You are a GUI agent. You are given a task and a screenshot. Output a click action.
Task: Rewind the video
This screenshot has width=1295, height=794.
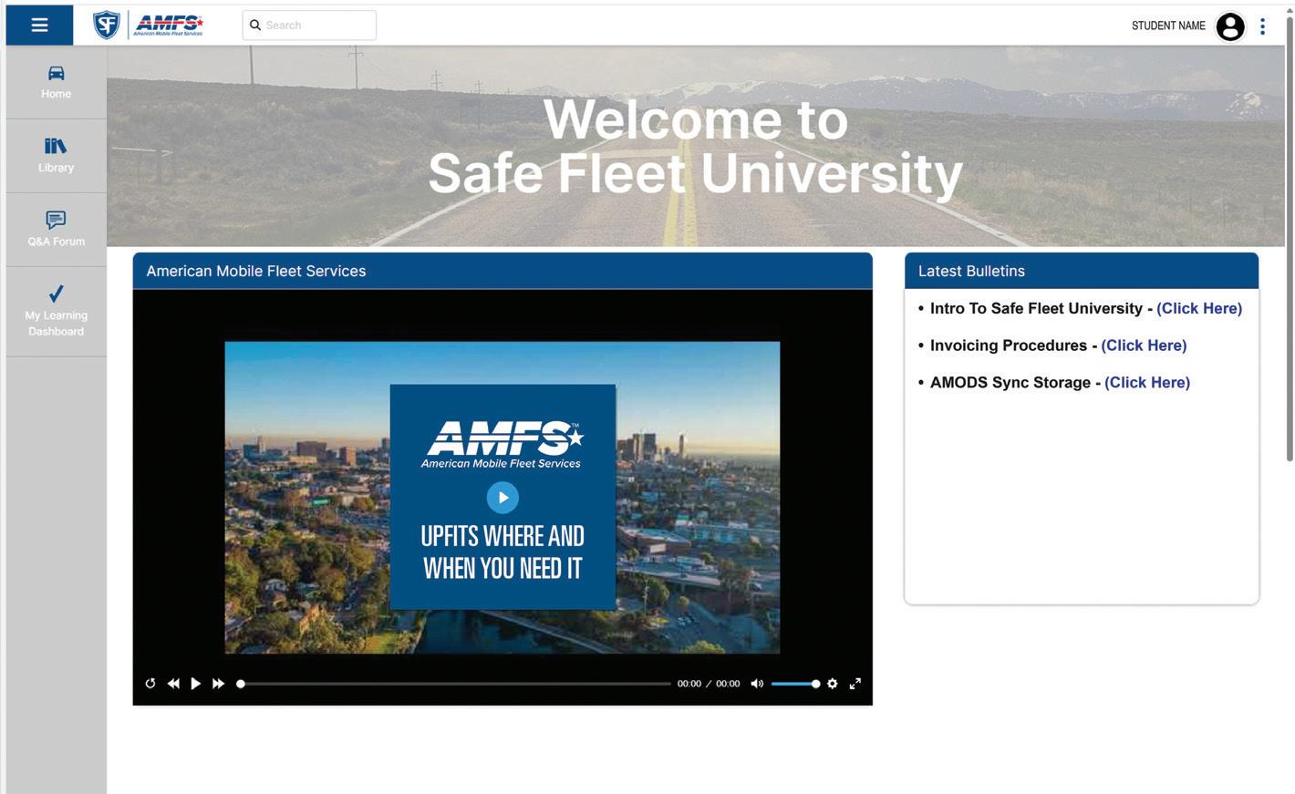pos(173,684)
